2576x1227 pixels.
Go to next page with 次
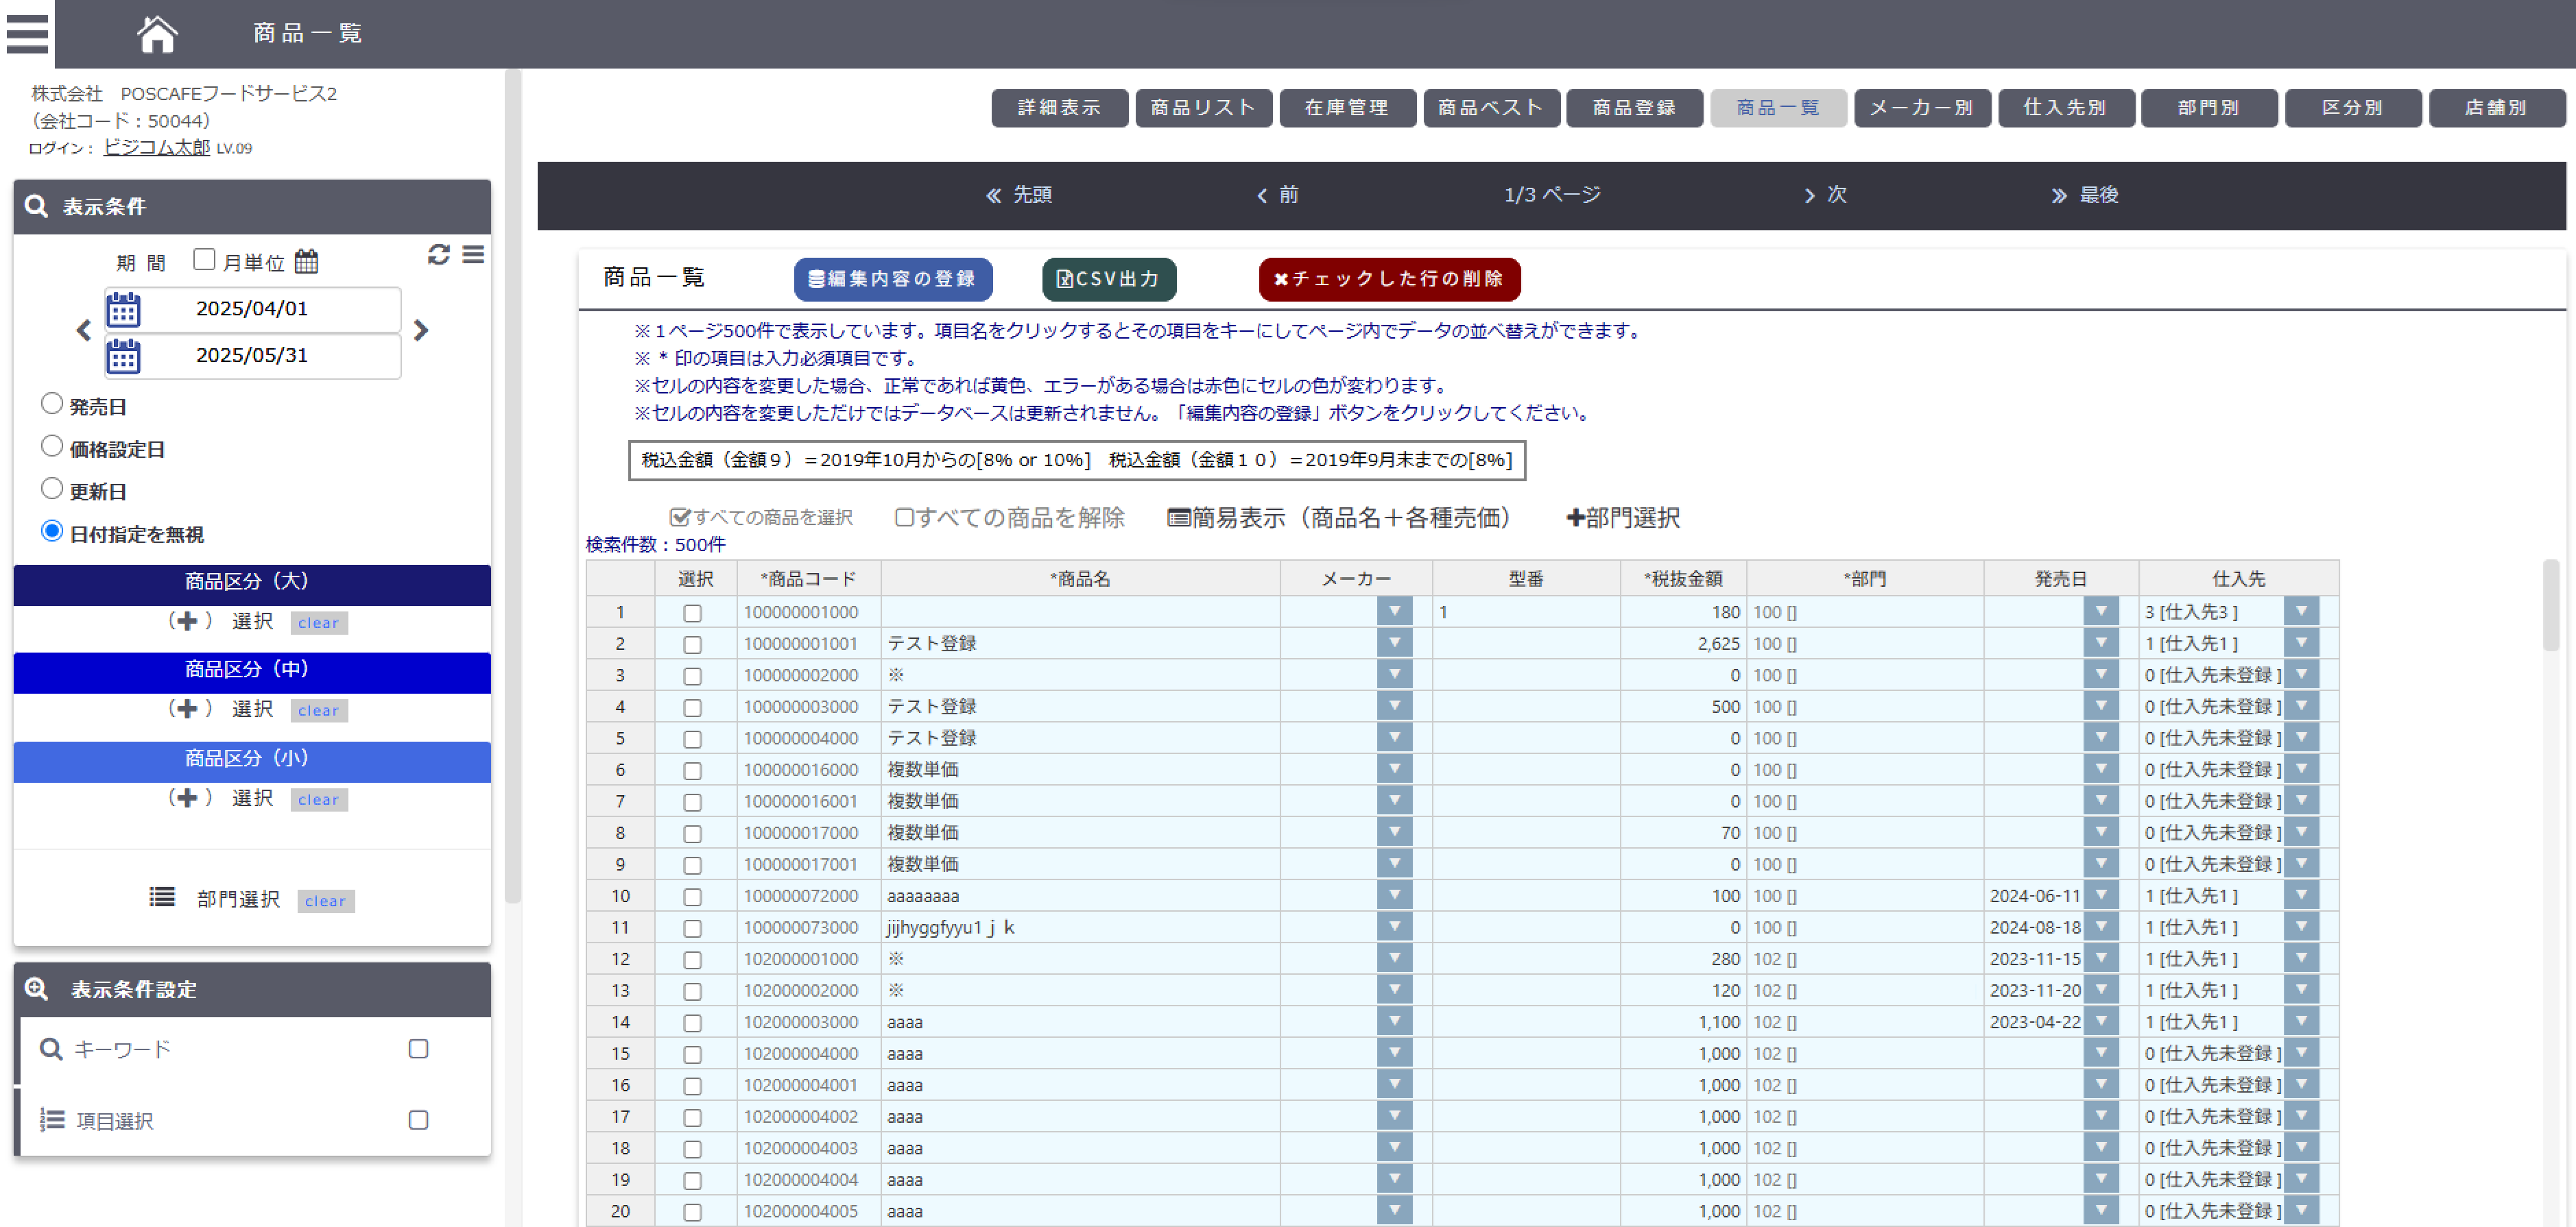(1825, 195)
